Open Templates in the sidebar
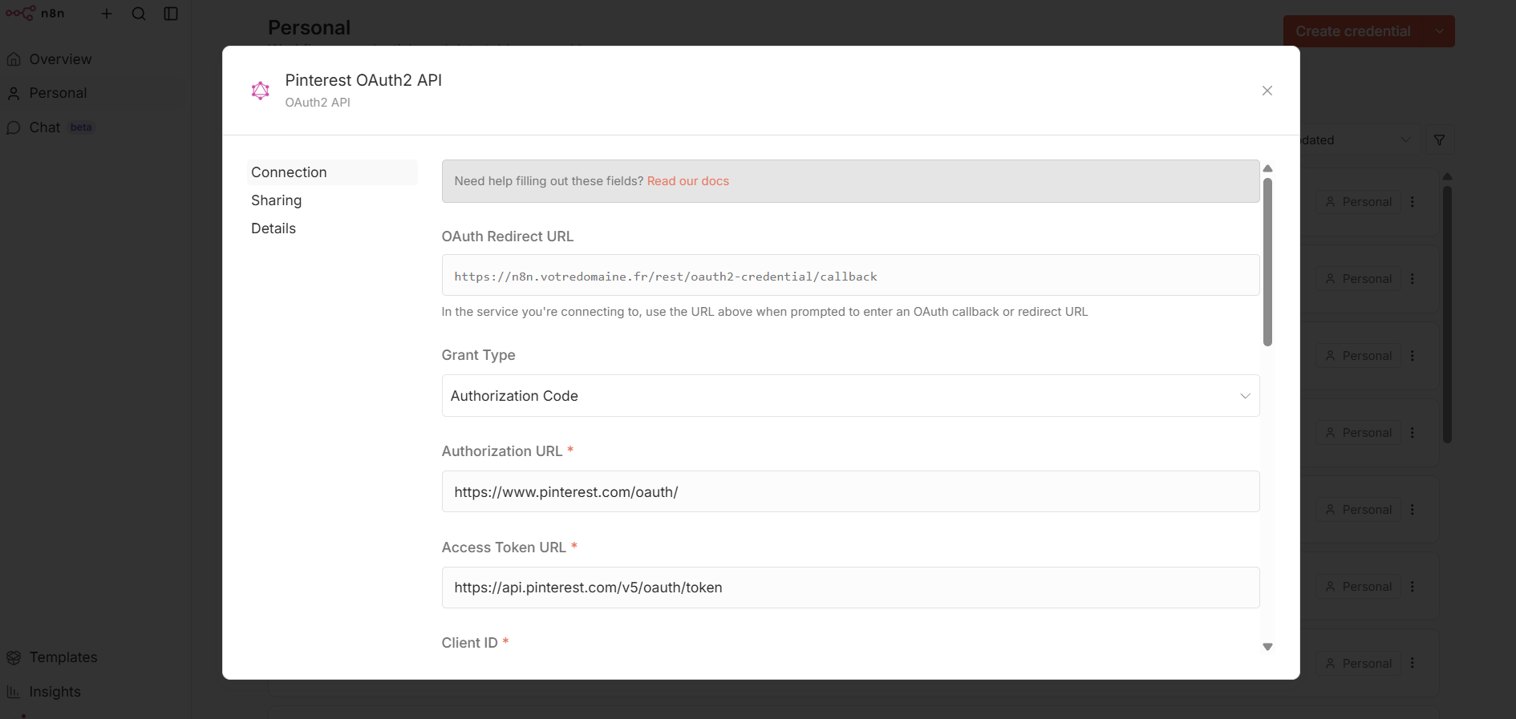 (x=52, y=657)
